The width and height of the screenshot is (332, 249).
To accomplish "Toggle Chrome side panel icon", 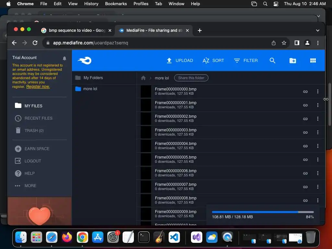I will coord(297,43).
